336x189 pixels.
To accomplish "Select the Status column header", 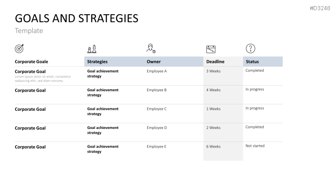I will pos(252,62).
